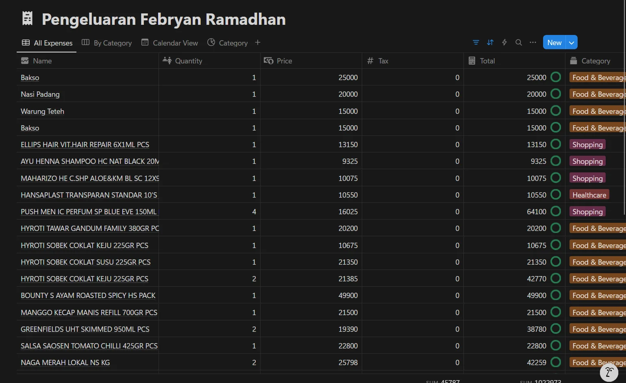Image resolution: width=626 pixels, height=383 pixels.
Task: Open the Warung Teteh expense page
Action: (x=42, y=111)
